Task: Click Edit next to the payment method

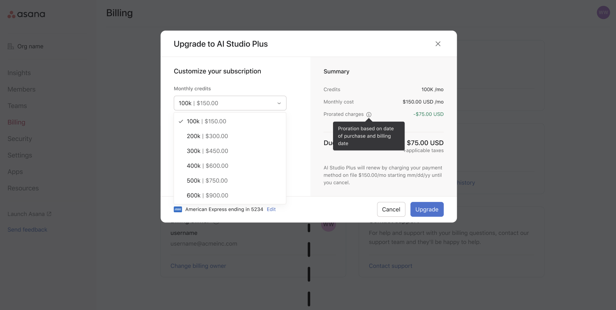Action: [x=271, y=209]
